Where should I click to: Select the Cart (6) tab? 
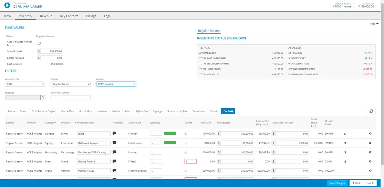(228, 111)
